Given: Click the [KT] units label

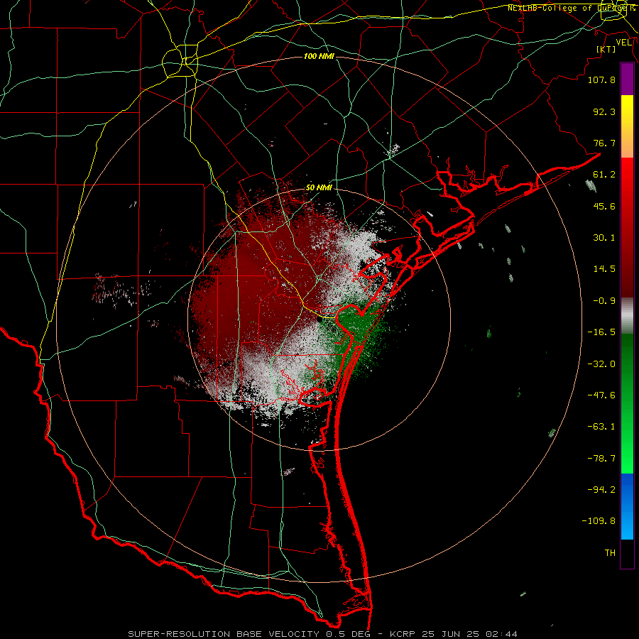Looking at the screenshot, I should 606,49.
